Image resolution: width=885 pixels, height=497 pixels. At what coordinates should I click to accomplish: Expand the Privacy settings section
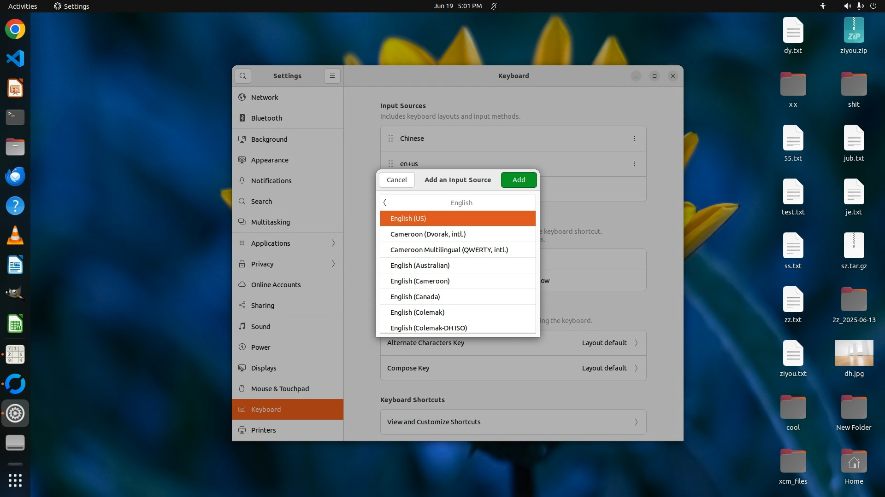coord(288,264)
